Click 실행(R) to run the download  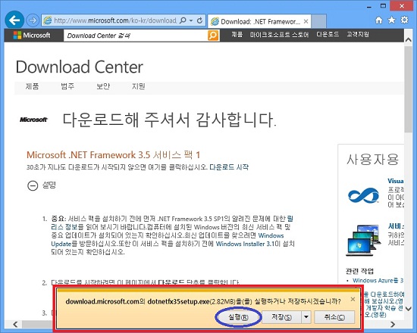[x=238, y=317]
